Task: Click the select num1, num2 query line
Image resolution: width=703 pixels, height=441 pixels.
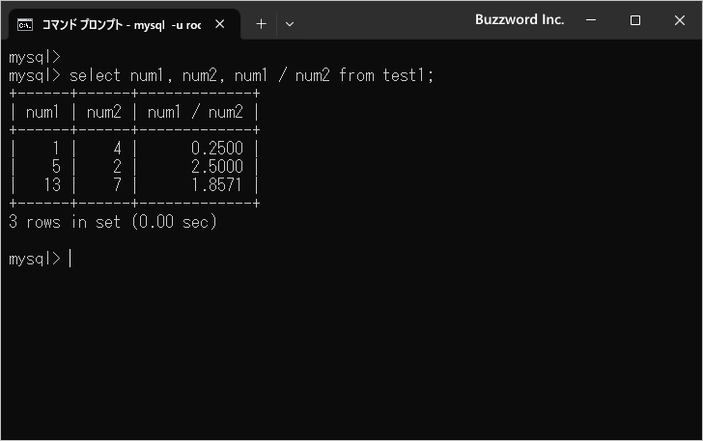Action: click(x=249, y=75)
